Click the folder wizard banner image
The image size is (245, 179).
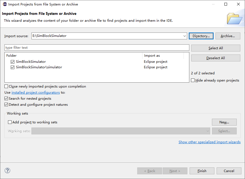click(x=234, y=18)
